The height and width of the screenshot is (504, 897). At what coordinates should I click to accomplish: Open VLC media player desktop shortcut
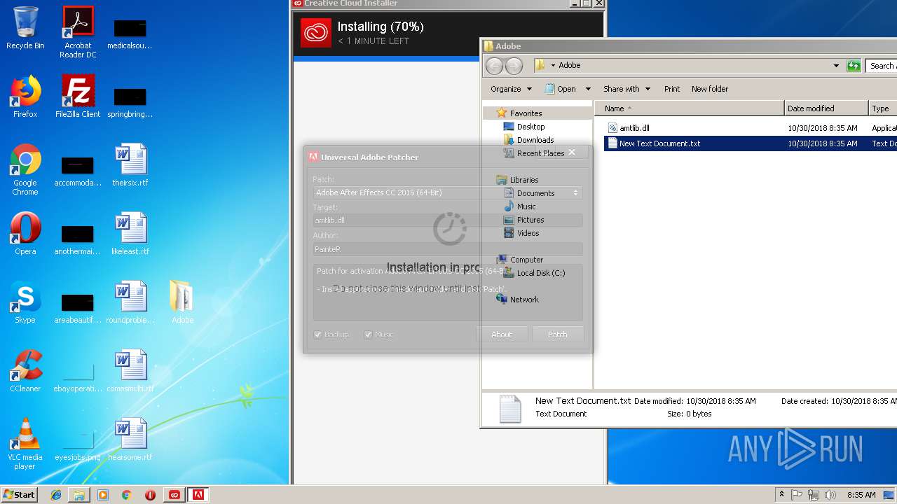(x=25, y=444)
